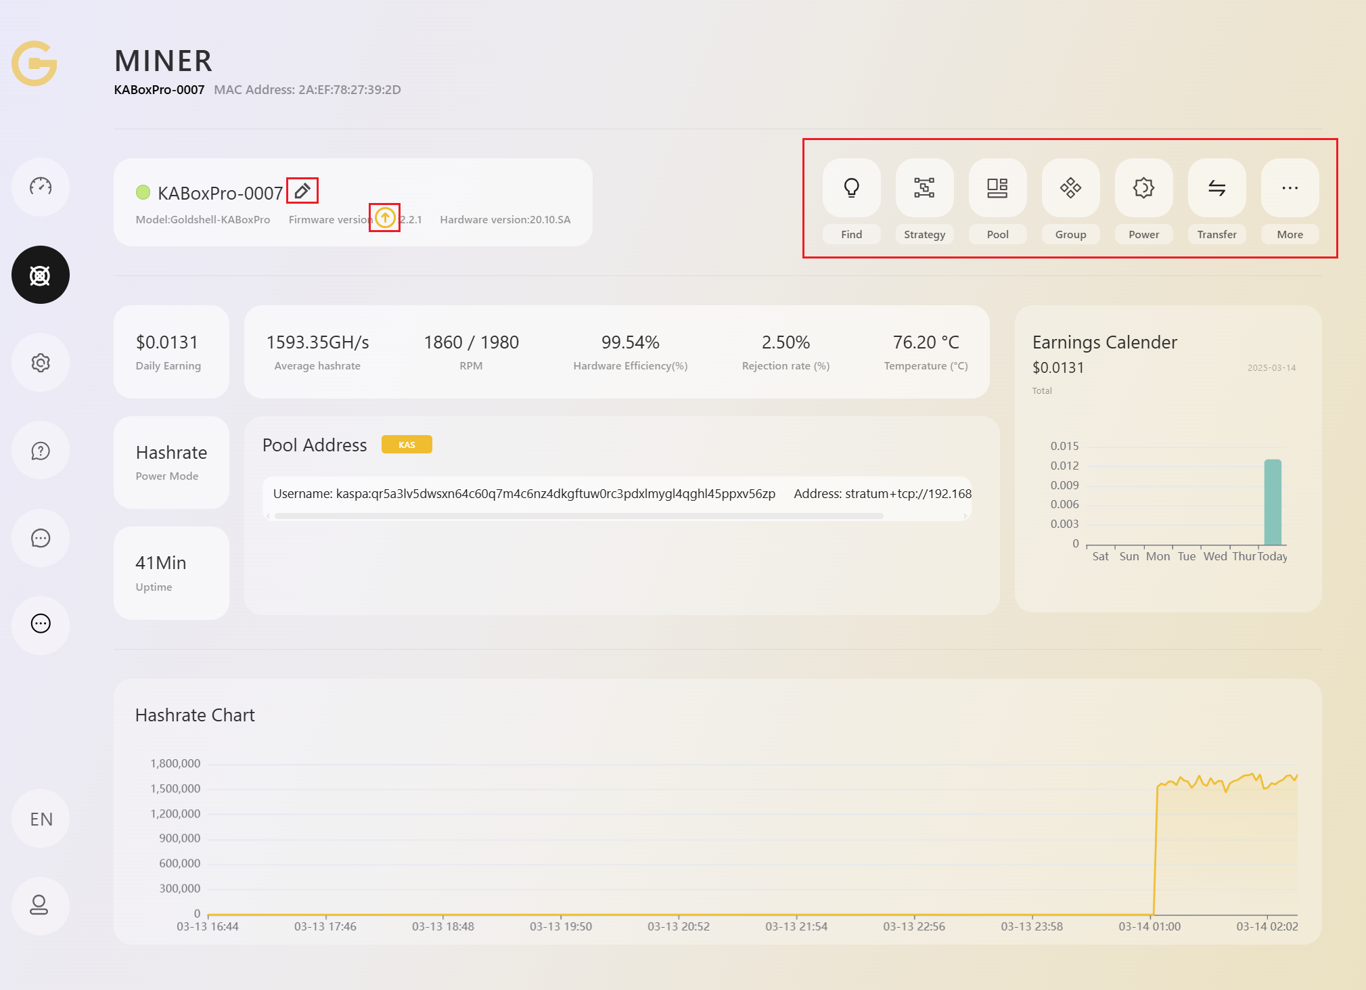Click the 2025-03-14 date in Earnings Calender

point(1272,367)
